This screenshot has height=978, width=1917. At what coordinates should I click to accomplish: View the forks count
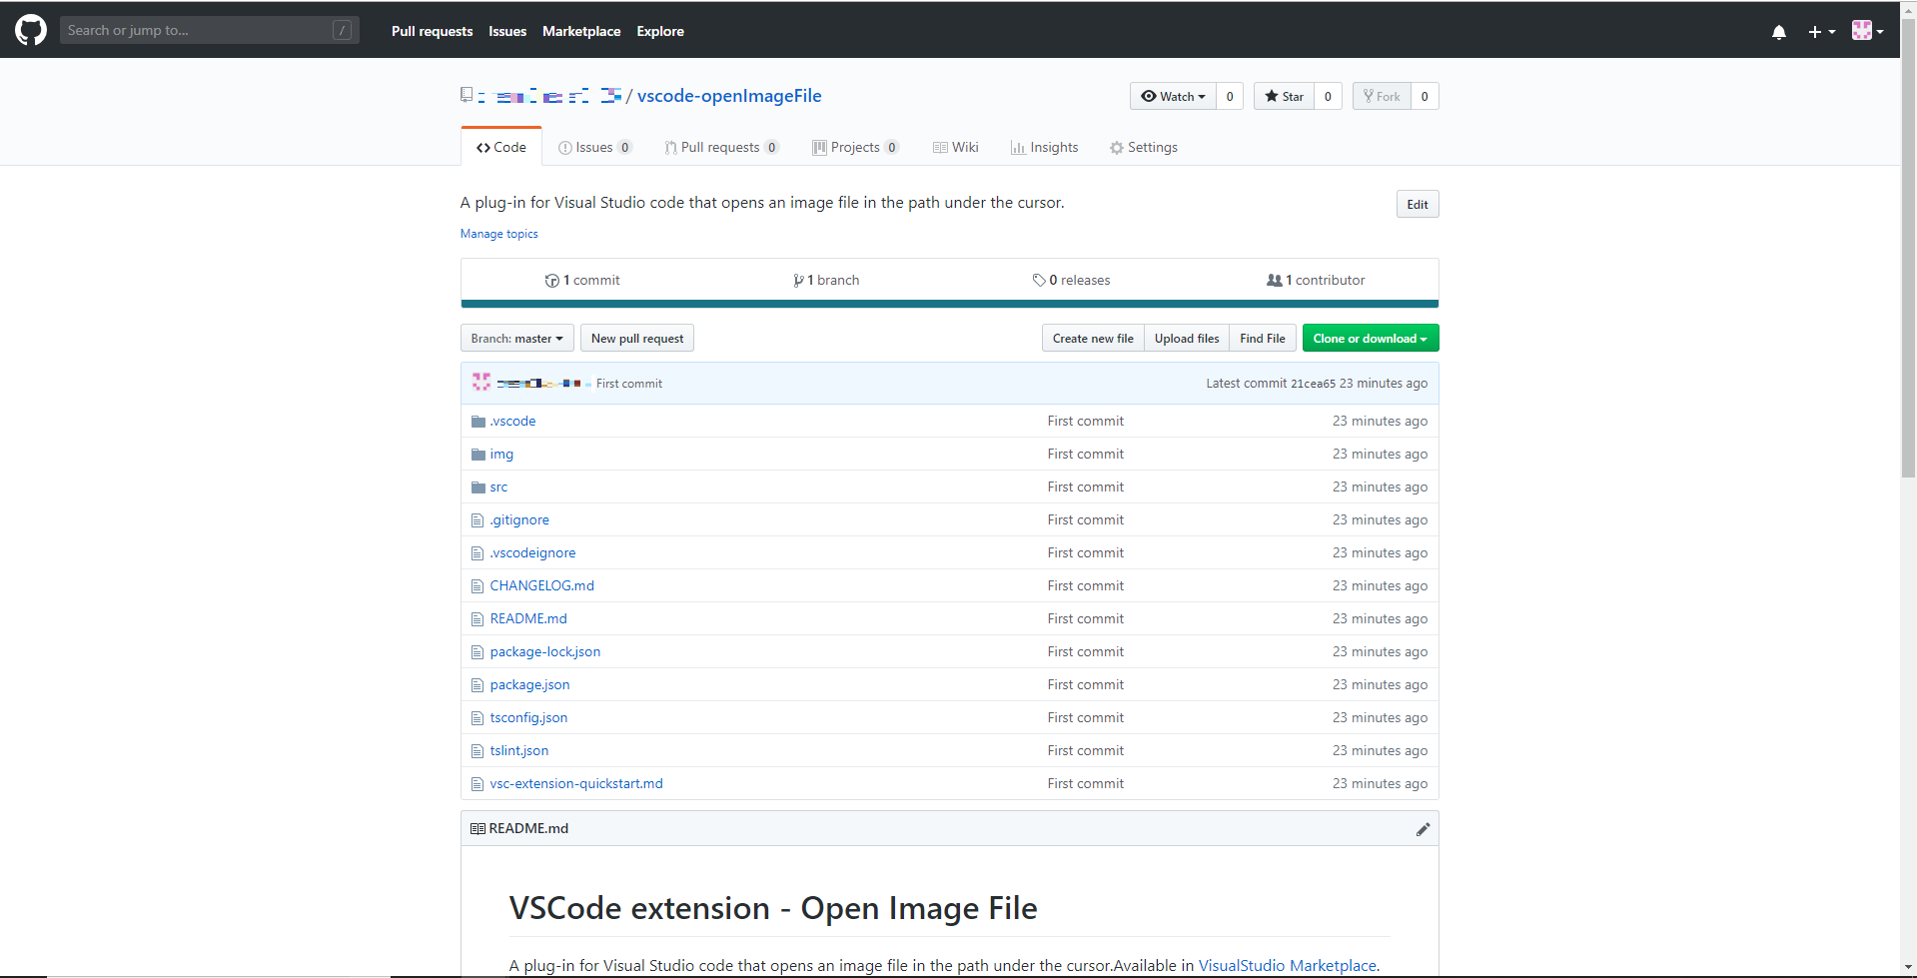(1425, 96)
